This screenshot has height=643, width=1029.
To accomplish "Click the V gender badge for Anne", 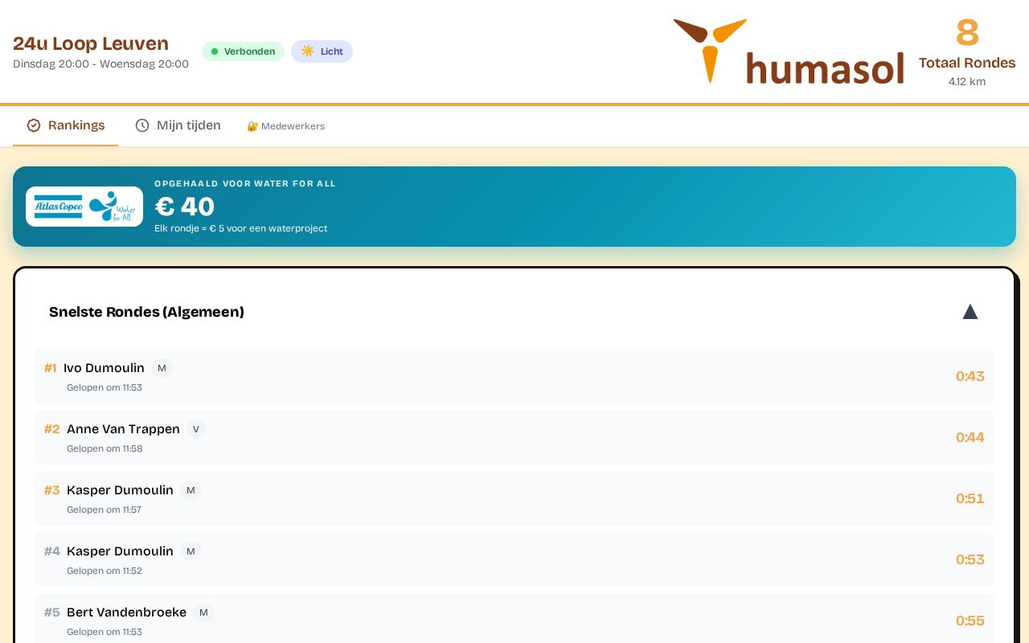I will (x=196, y=429).
